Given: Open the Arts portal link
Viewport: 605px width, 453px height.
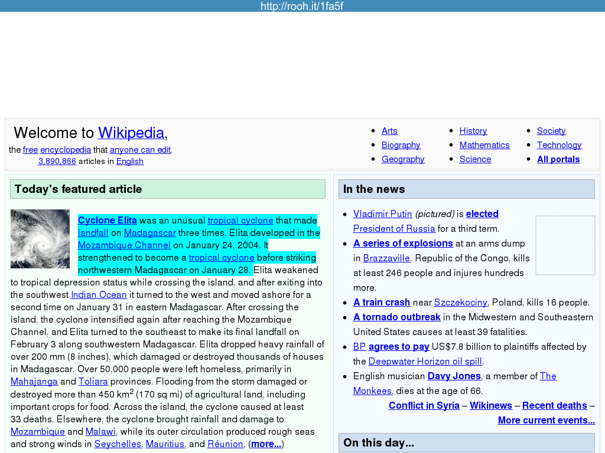Looking at the screenshot, I should coord(389,131).
